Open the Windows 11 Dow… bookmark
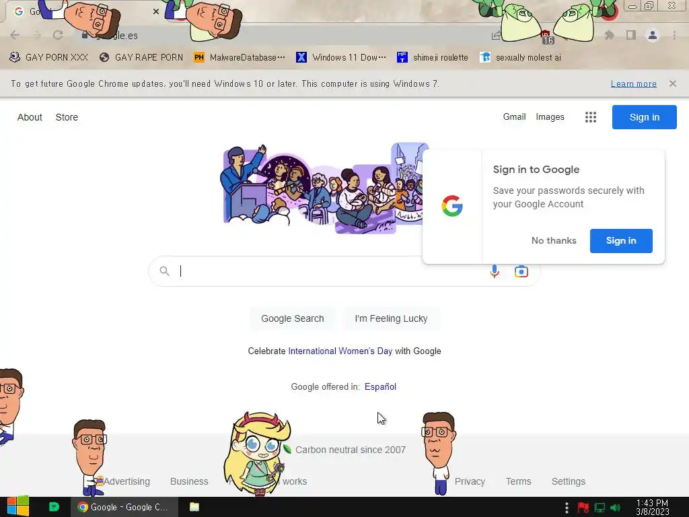This screenshot has height=517, width=689. pyautogui.click(x=341, y=57)
